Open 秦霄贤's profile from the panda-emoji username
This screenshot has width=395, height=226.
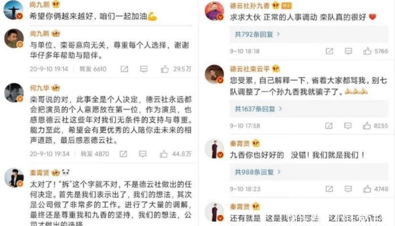pos(40,173)
